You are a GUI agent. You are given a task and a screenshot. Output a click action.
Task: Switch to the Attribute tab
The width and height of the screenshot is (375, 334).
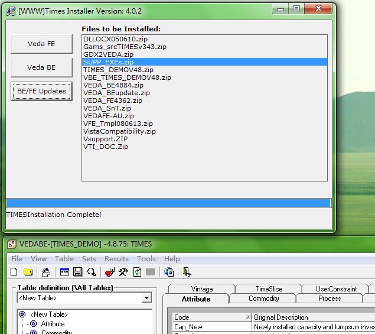point(196,299)
